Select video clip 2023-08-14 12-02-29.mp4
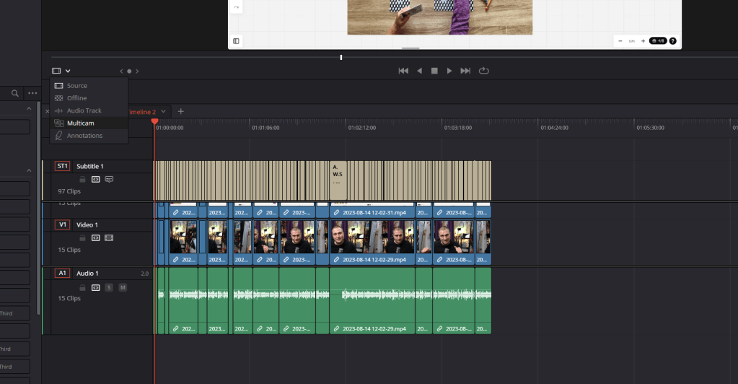 pyautogui.click(x=372, y=243)
